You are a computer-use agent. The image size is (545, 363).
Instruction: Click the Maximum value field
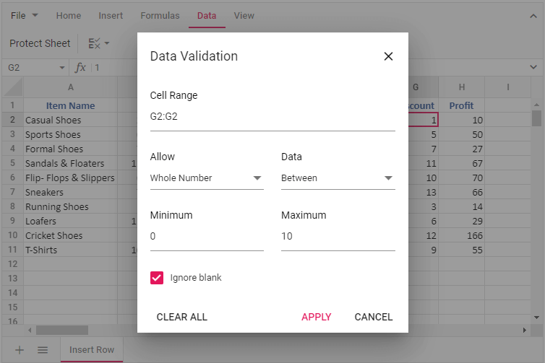click(338, 237)
